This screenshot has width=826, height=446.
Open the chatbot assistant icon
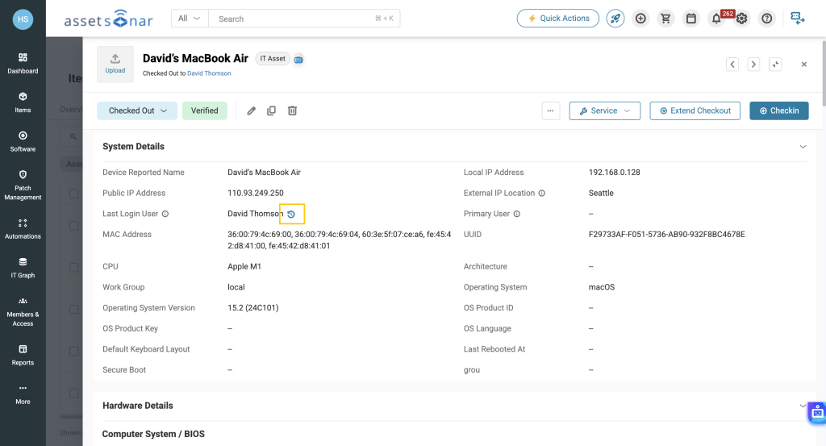pyautogui.click(x=817, y=412)
